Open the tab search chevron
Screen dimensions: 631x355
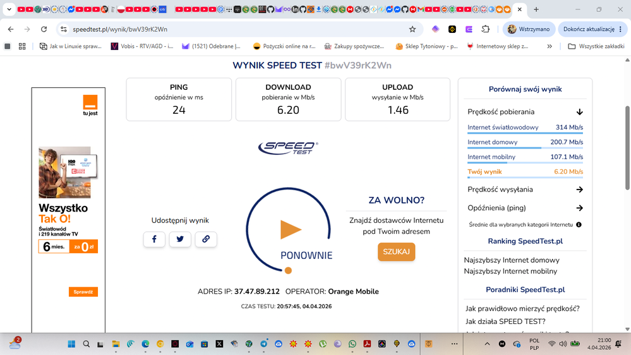(x=9, y=9)
